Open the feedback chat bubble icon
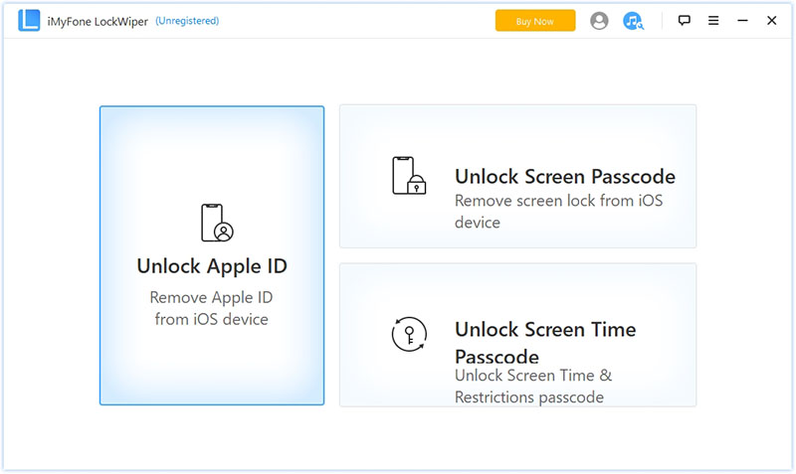The image size is (796, 474). tap(685, 20)
